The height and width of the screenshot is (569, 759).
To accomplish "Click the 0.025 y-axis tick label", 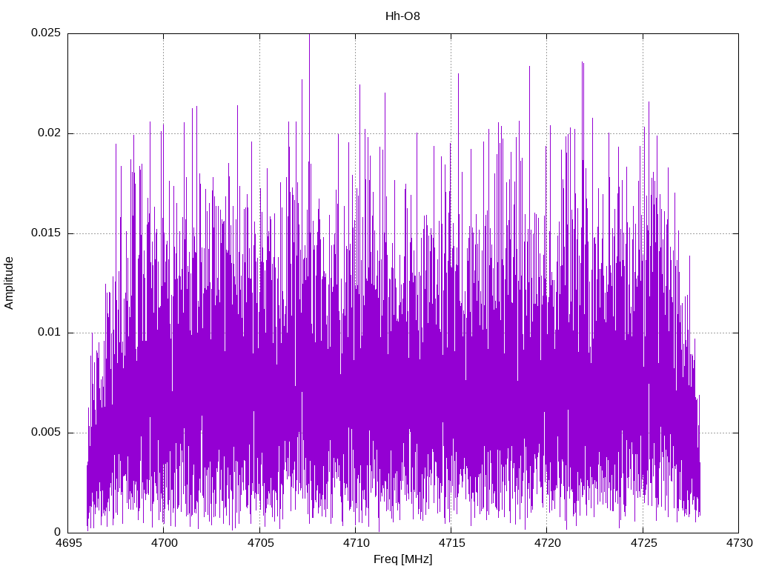I will click(46, 33).
